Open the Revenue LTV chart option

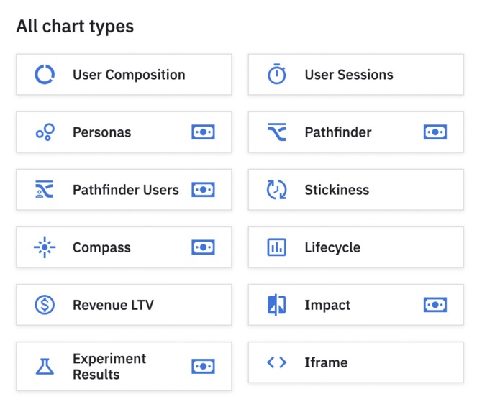(124, 305)
